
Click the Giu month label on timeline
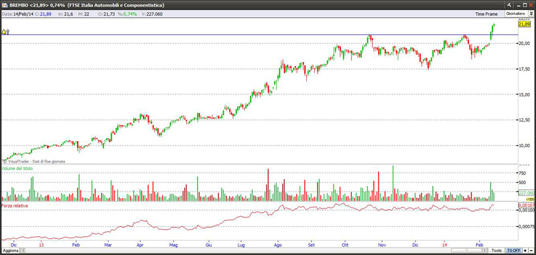coord(208,245)
